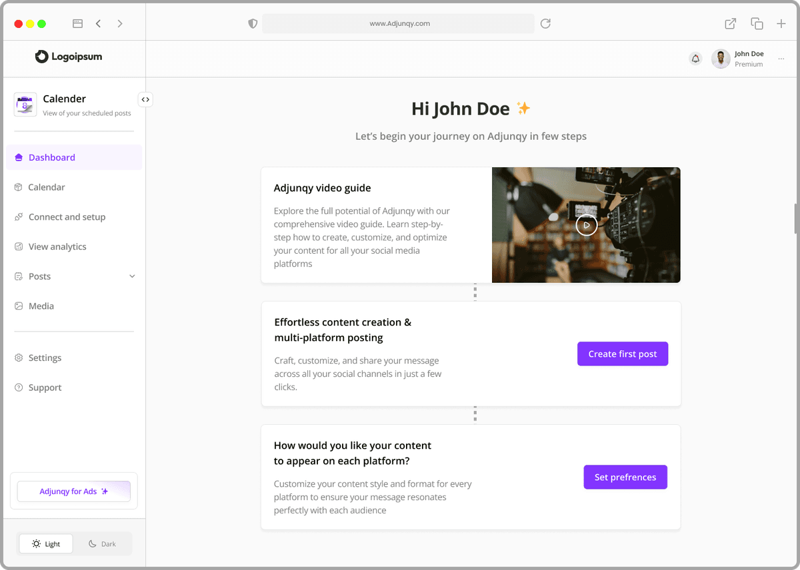Viewport: 800px width, 570px height.
Task: Click the page scrollbar on the right edge
Action: (x=796, y=218)
